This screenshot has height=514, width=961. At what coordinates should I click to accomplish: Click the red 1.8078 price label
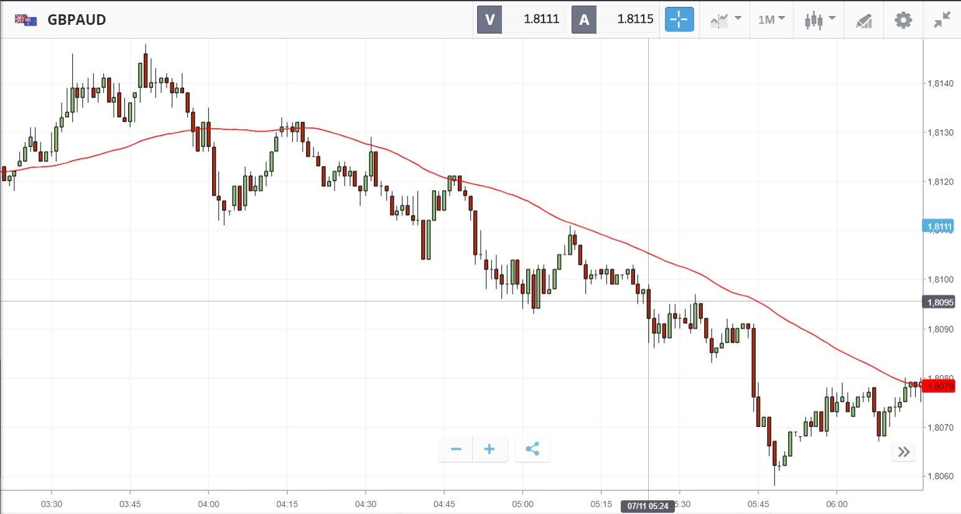tap(940, 387)
